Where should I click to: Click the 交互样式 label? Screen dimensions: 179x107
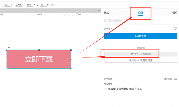pos(108,84)
